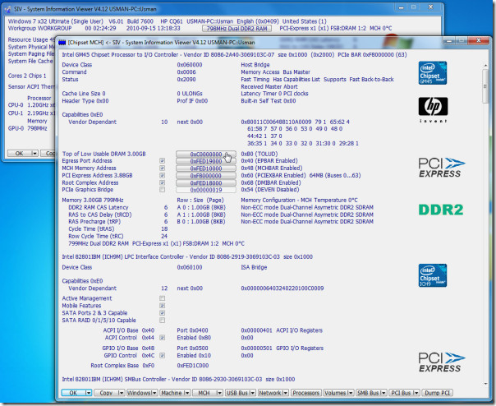Toggle the Egress Port Address checkbox

162,161
